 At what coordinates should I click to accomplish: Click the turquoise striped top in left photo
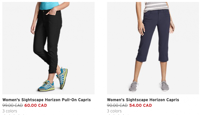(49, 6)
